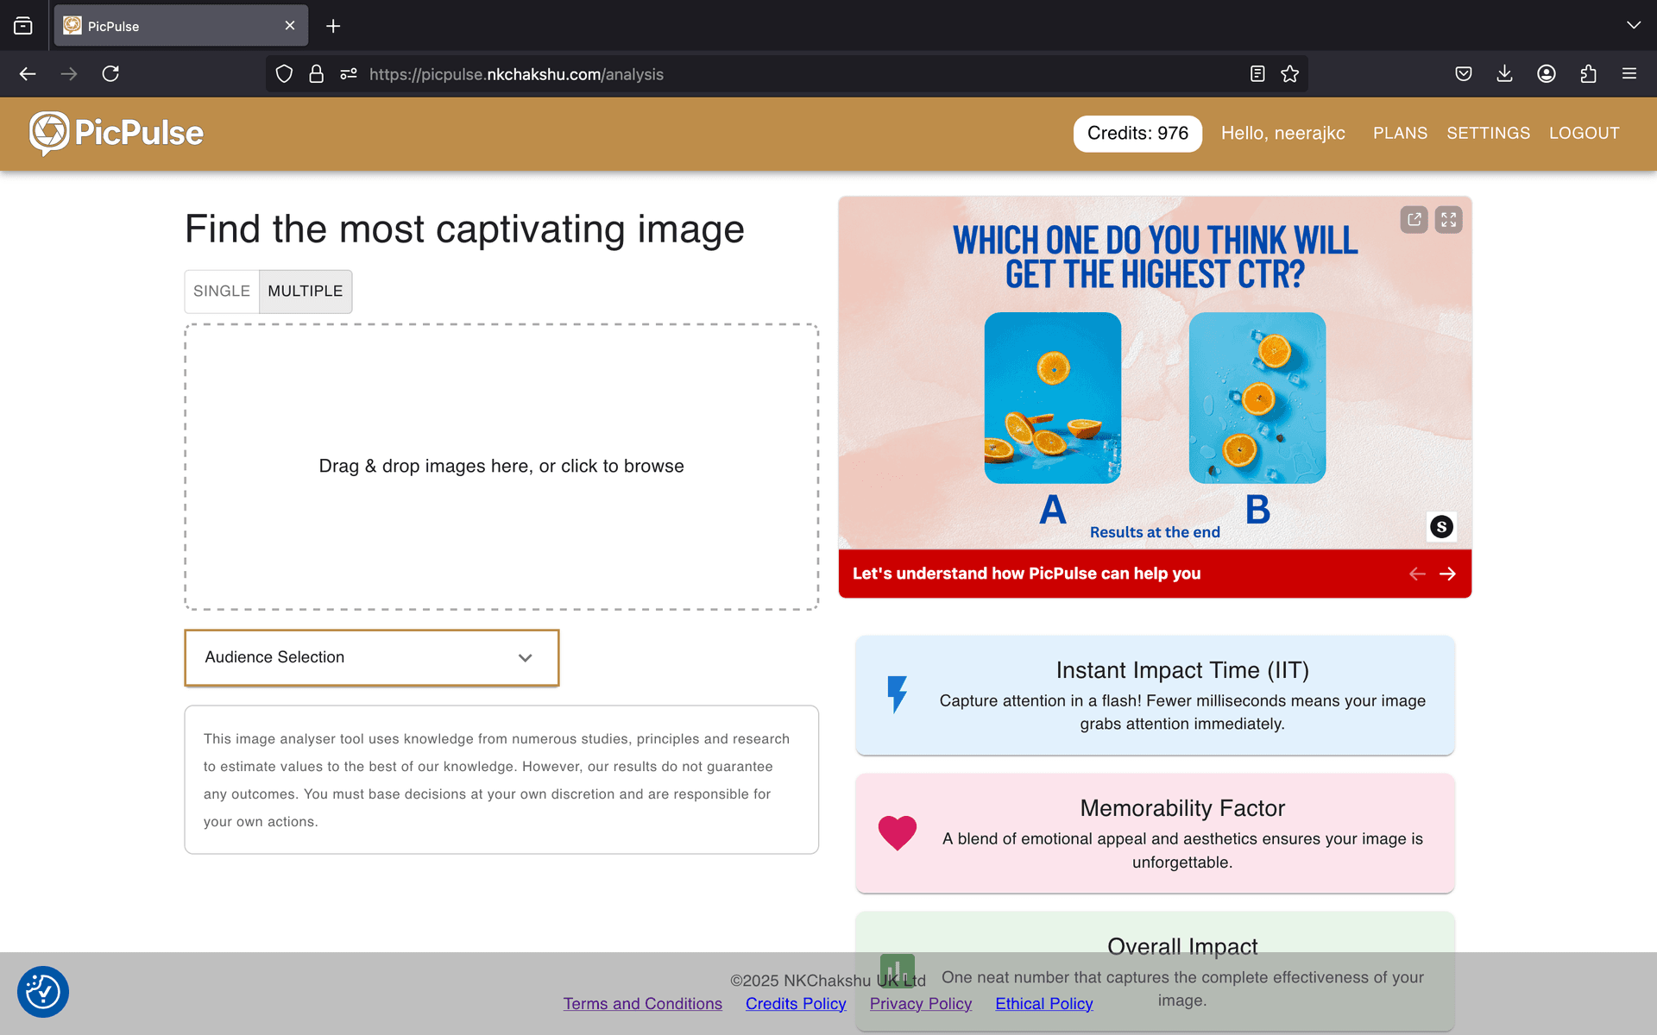Open the Firefox account icon

point(1547,74)
